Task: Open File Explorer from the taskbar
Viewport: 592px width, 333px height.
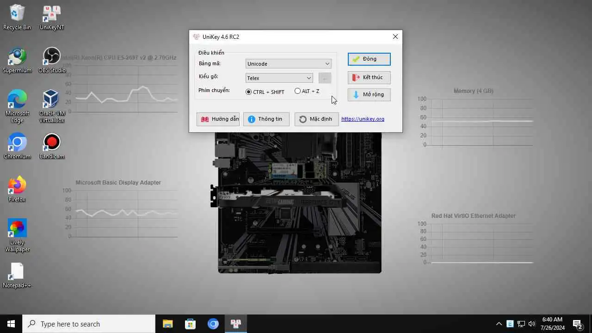Action: click(x=167, y=324)
